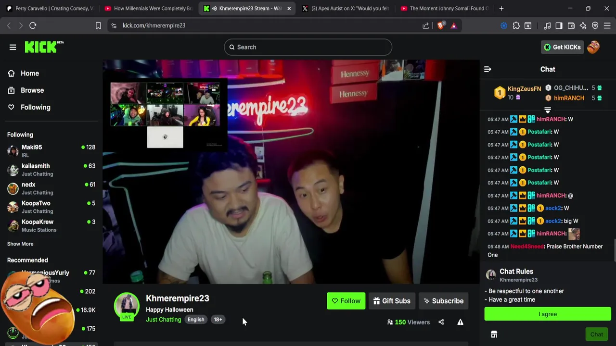The width and height of the screenshot is (616, 346).
Task: Reload the page with refresh icon
Action: pos(33,25)
